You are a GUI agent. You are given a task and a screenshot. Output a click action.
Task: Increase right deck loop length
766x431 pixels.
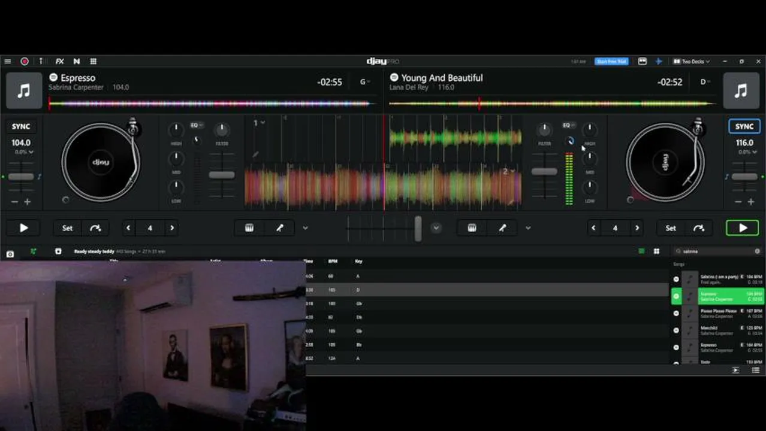click(637, 228)
